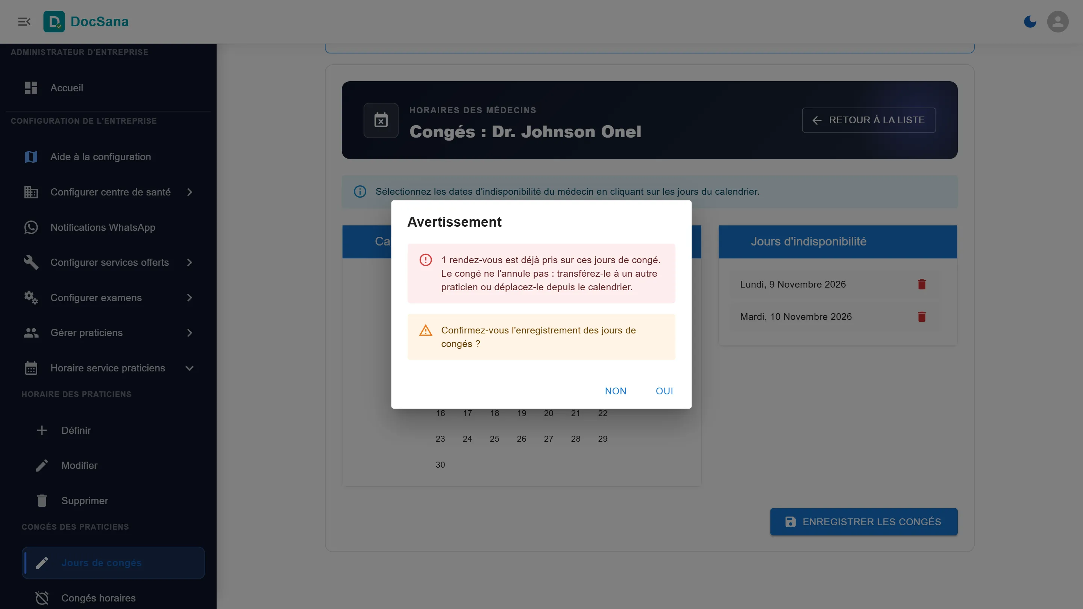Click RETOUR À LA LISTE button

869,120
